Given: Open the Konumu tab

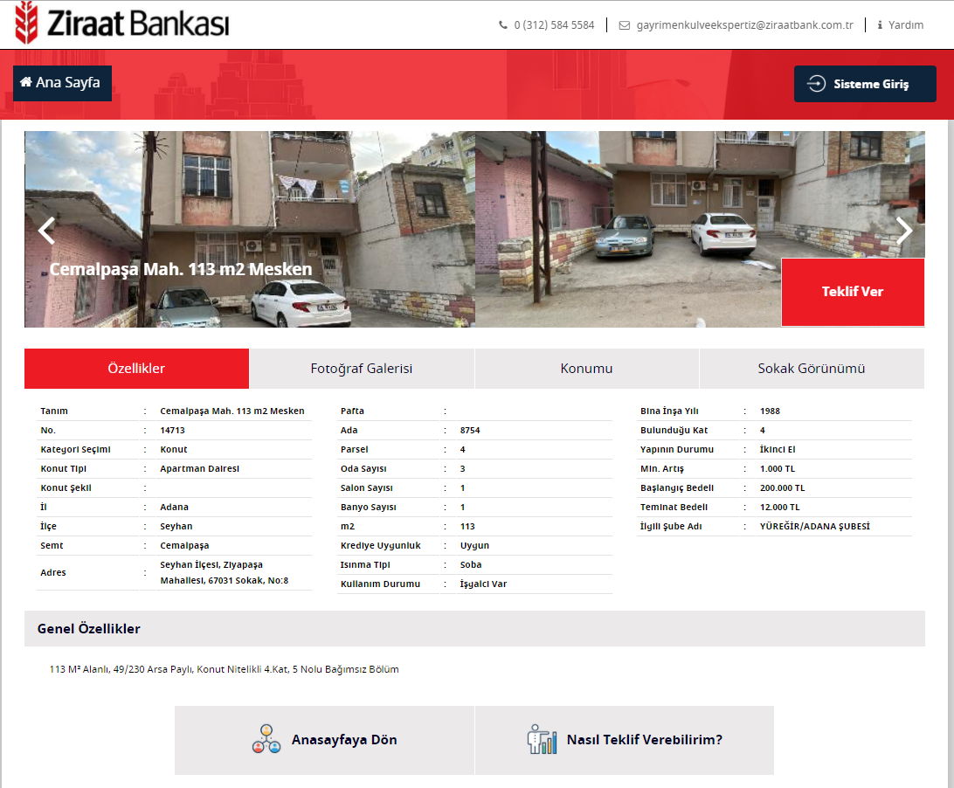Looking at the screenshot, I should coord(586,369).
